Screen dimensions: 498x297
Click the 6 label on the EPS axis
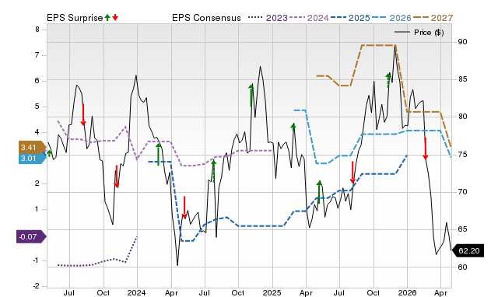(37, 81)
